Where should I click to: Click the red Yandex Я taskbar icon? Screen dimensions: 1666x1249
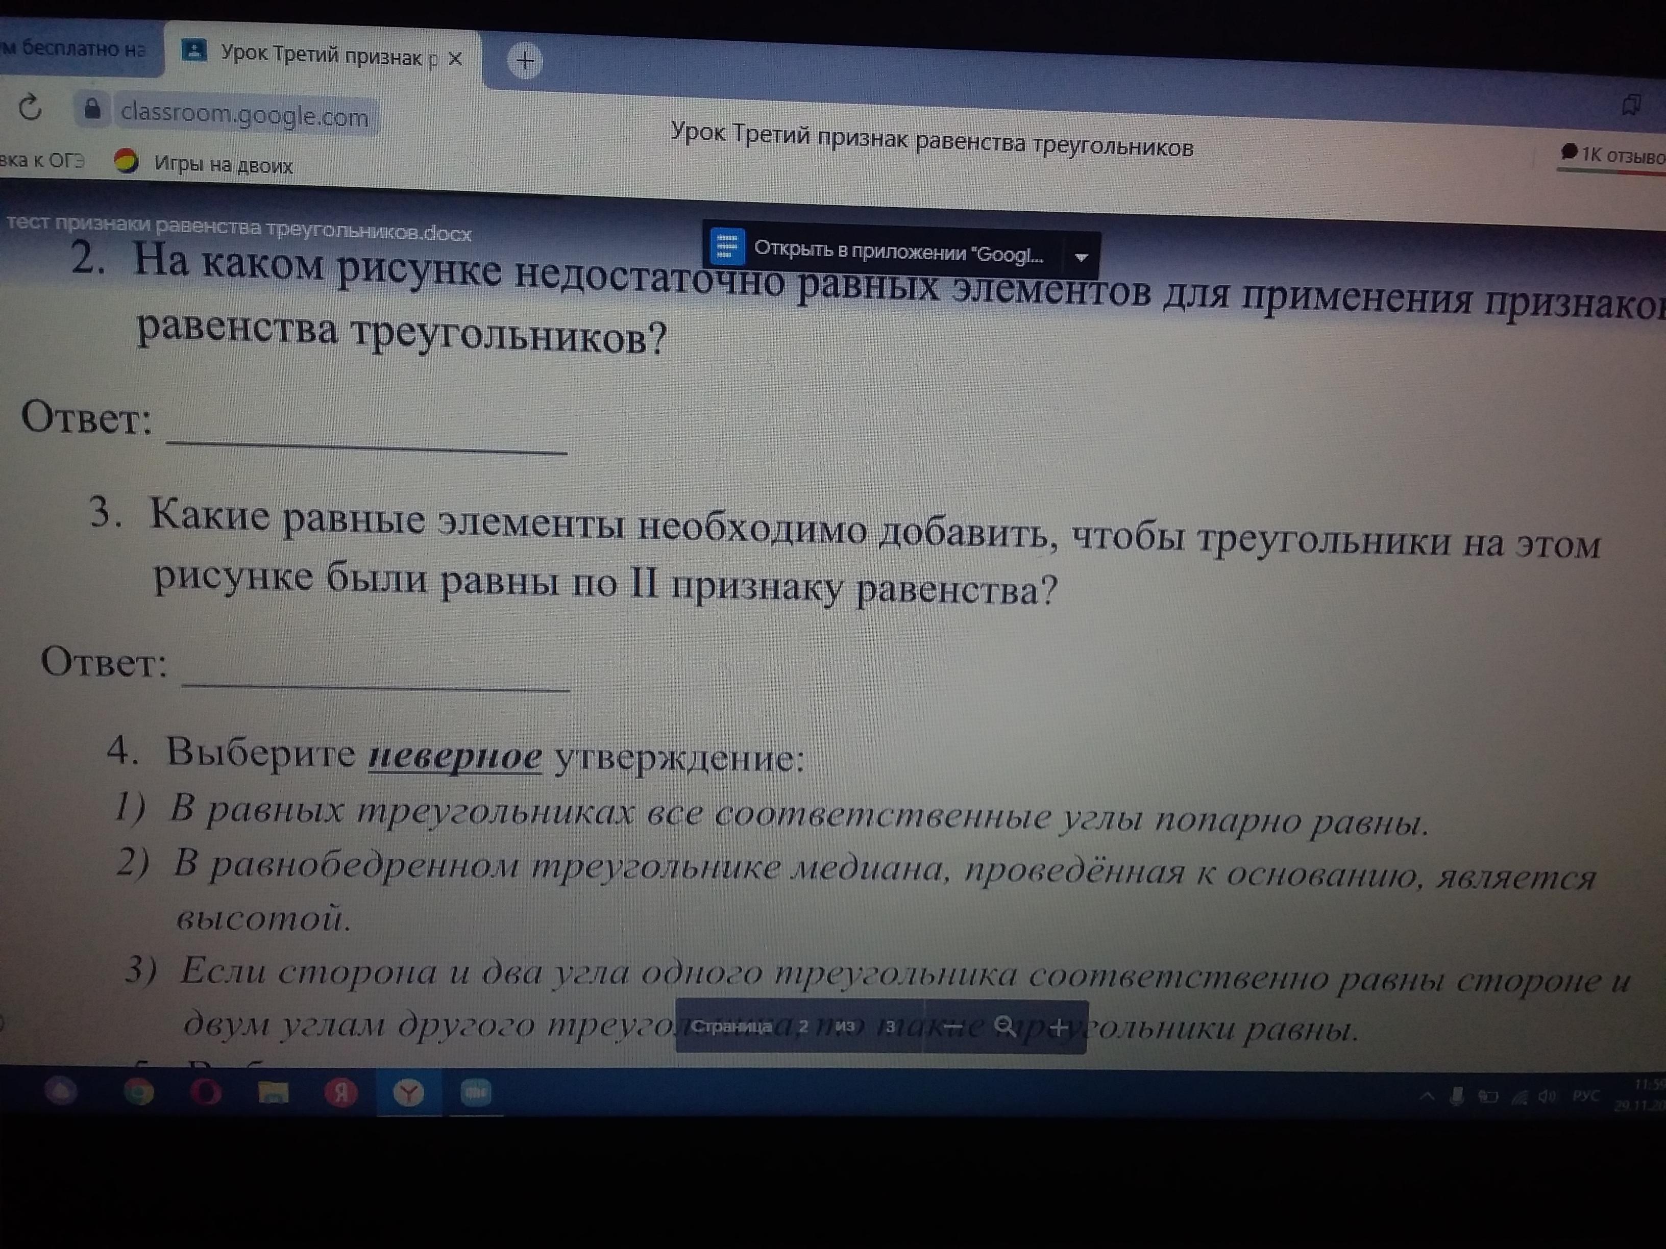340,1092
